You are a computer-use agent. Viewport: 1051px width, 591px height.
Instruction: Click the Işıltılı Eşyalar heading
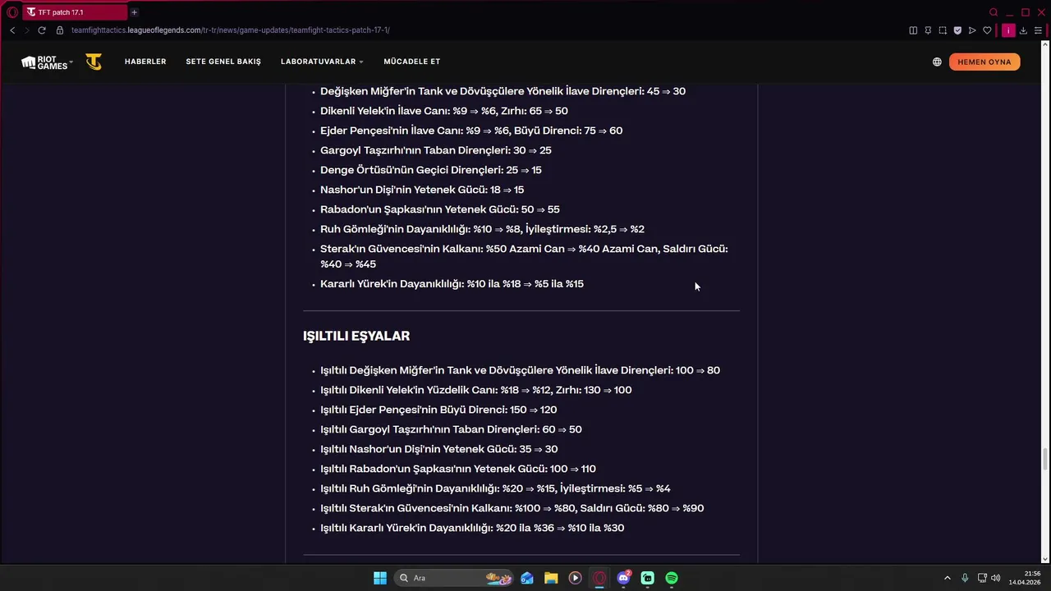coord(356,337)
